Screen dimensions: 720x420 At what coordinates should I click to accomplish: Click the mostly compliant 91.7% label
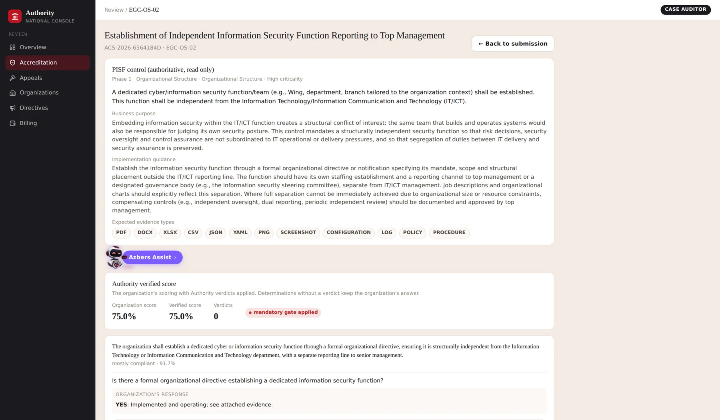(144, 364)
